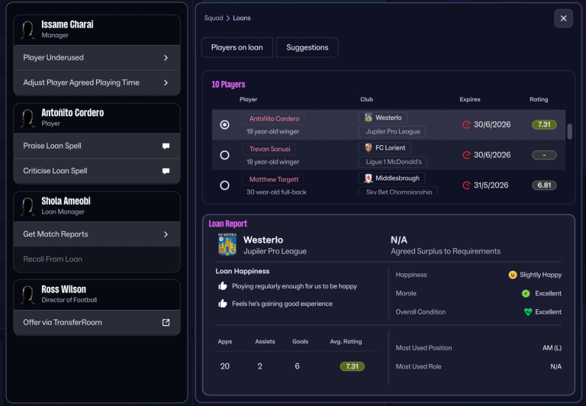Click Westerlo crest in players table
The image size is (586, 406).
369,118
